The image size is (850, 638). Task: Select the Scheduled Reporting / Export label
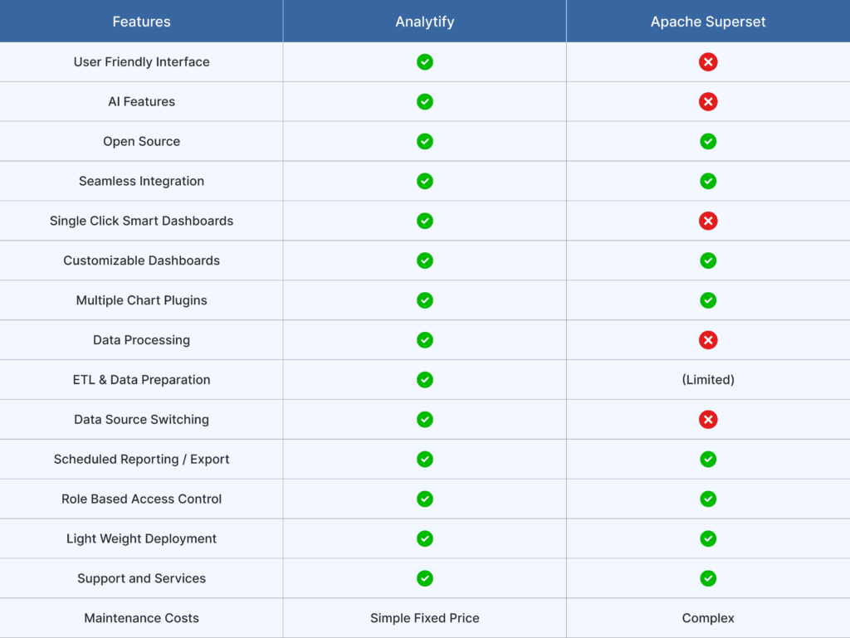[x=141, y=460]
